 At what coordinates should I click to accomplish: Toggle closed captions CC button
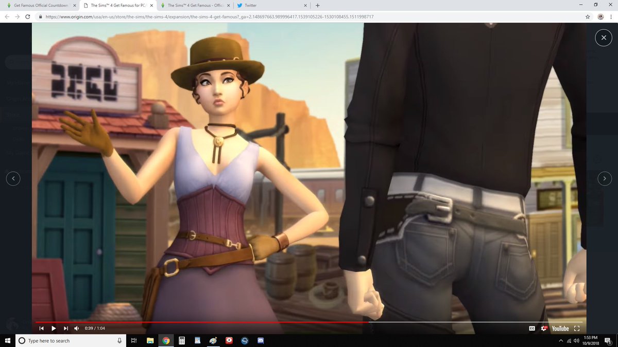(x=532, y=328)
